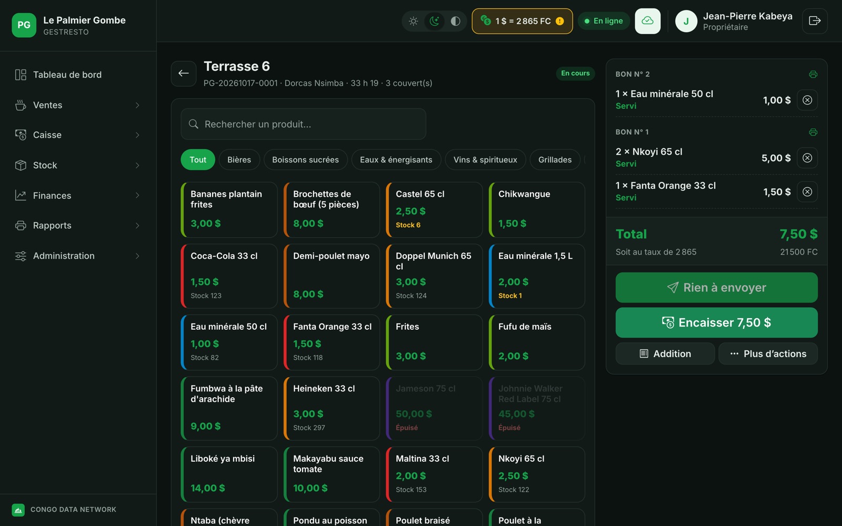This screenshot has width=842, height=526.
Task: Click Rien à envoyer button
Action: (717, 288)
